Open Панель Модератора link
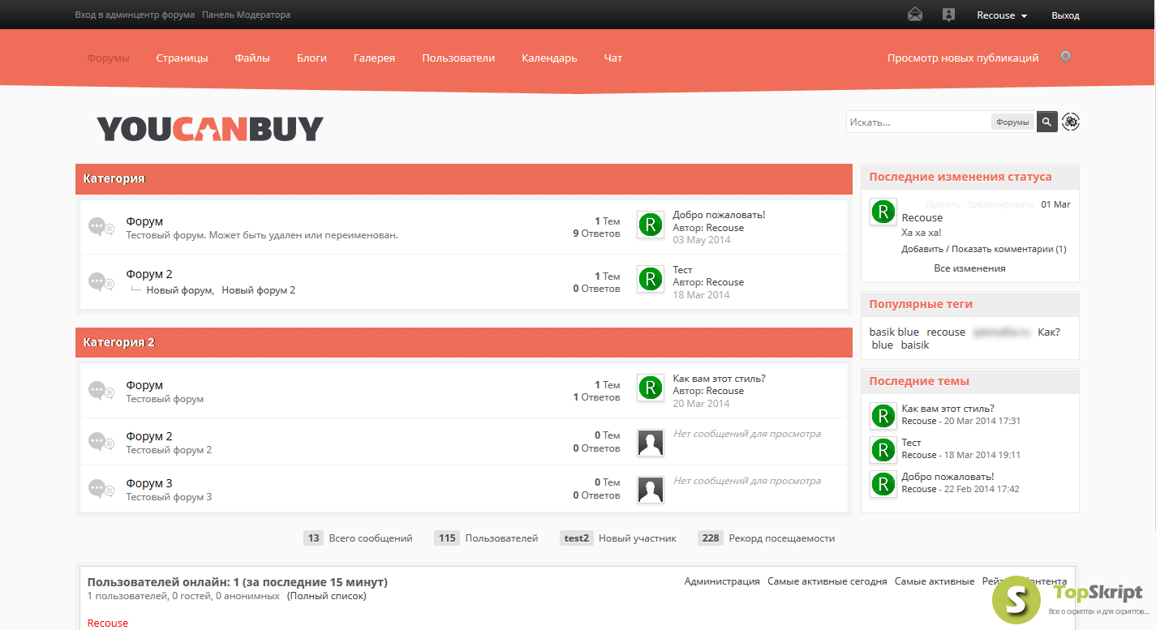The height and width of the screenshot is (630, 1156). (x=246, y=15)
